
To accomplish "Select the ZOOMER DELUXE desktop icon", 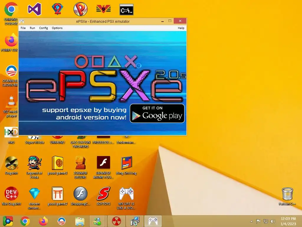I will pyautogui.click(x=81, y=163).
